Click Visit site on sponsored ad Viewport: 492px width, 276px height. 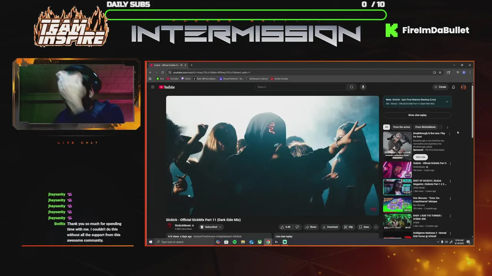tap(421, 157)
